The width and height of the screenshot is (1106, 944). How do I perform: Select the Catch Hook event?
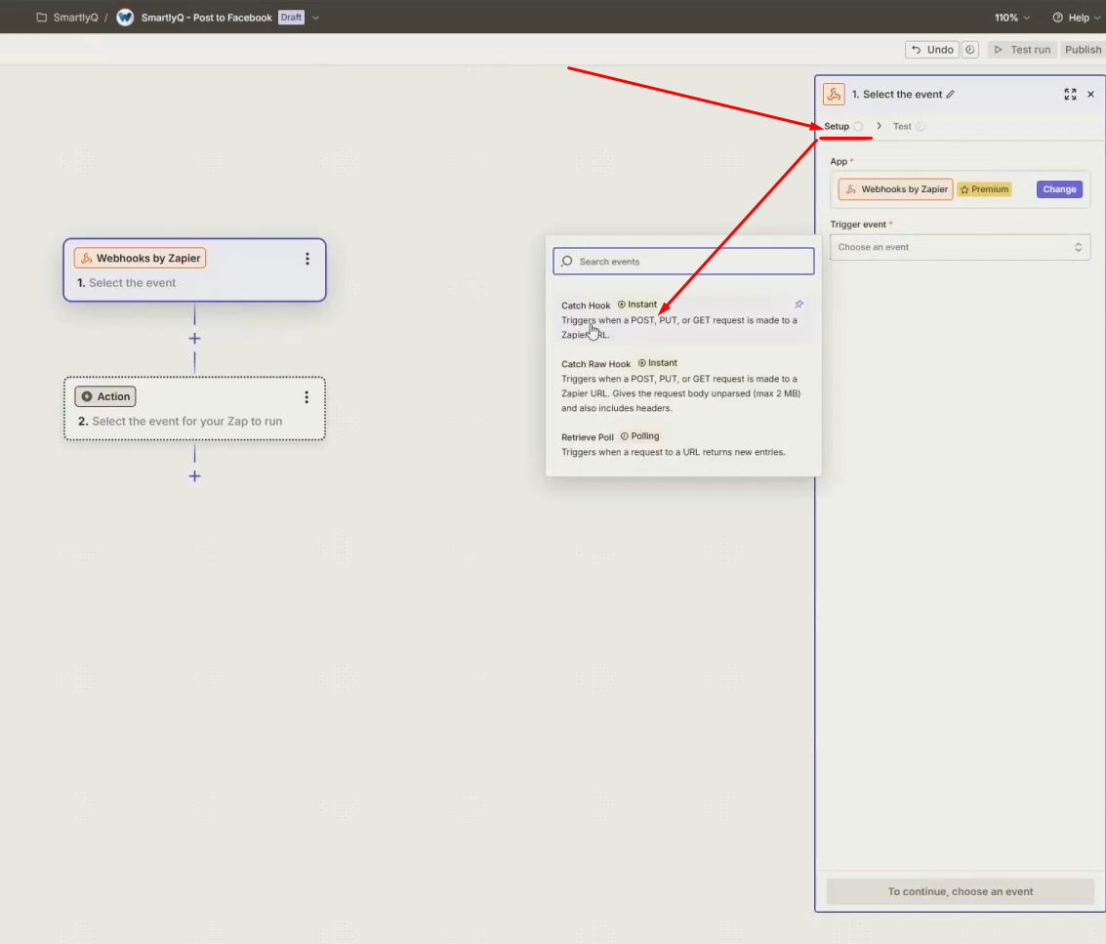(x=682, y=319)
